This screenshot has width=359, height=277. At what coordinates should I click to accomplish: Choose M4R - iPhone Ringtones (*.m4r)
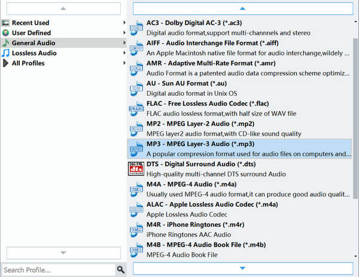click(239, 230)
